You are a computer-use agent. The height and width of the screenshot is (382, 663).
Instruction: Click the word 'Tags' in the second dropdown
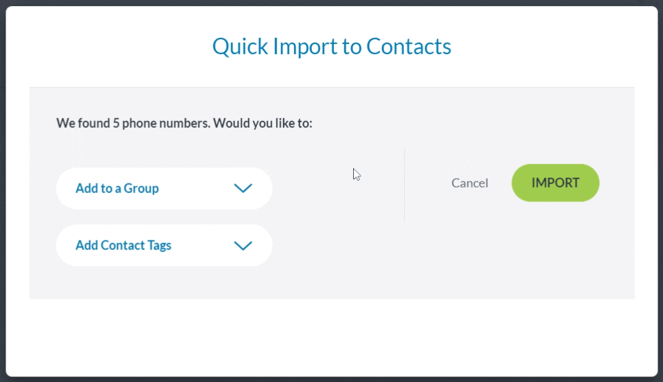[x=157, y=245]
